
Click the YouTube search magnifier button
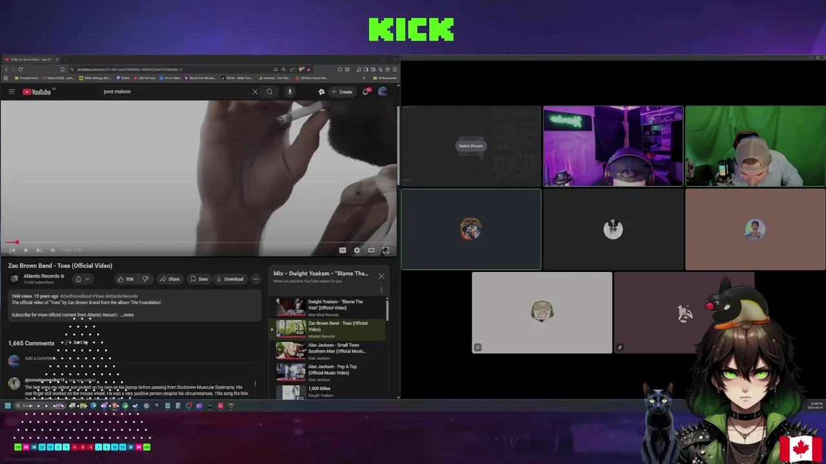[x=270, y=92]
